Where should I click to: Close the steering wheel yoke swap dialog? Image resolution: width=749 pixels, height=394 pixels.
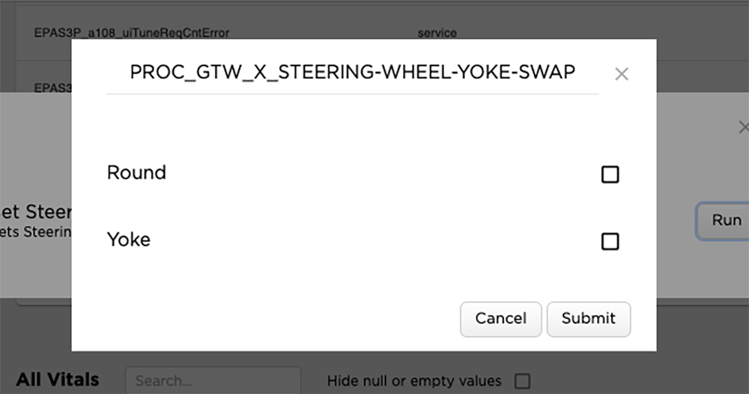coord(621,74)
